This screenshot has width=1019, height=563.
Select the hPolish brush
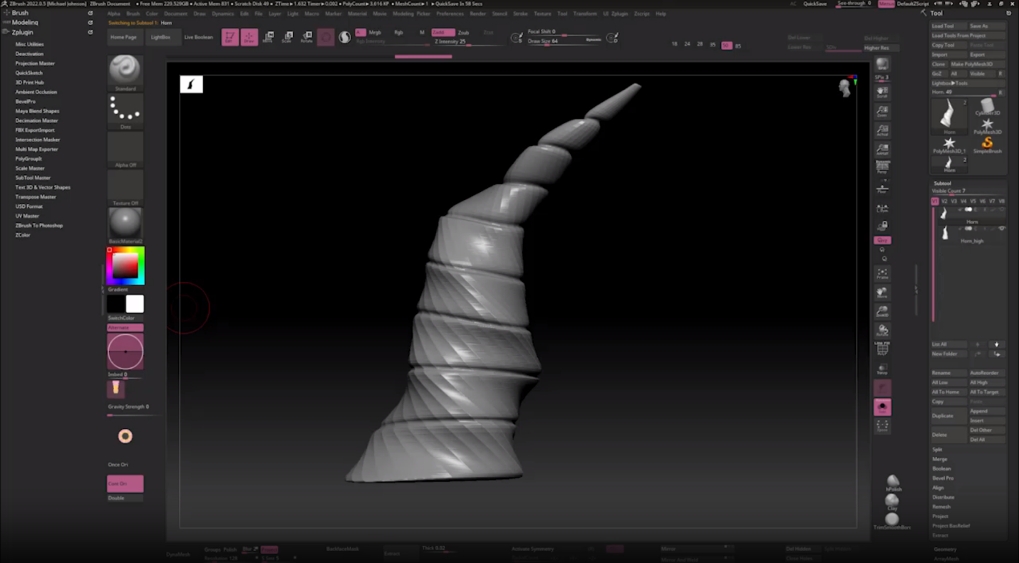click(x=893, y=483)
